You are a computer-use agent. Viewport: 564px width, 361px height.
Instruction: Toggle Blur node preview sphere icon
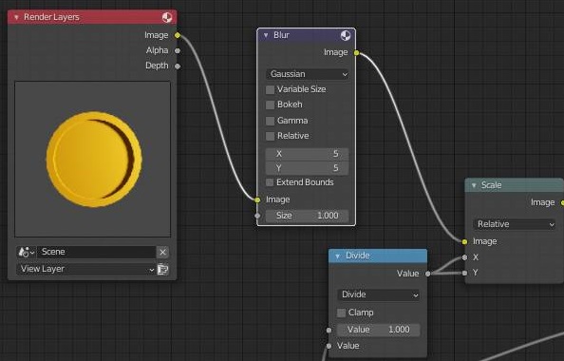click(x=346, y=35)
